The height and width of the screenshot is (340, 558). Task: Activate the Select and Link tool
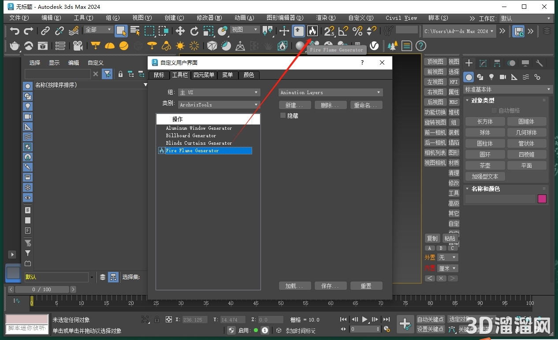pos(45,31)
